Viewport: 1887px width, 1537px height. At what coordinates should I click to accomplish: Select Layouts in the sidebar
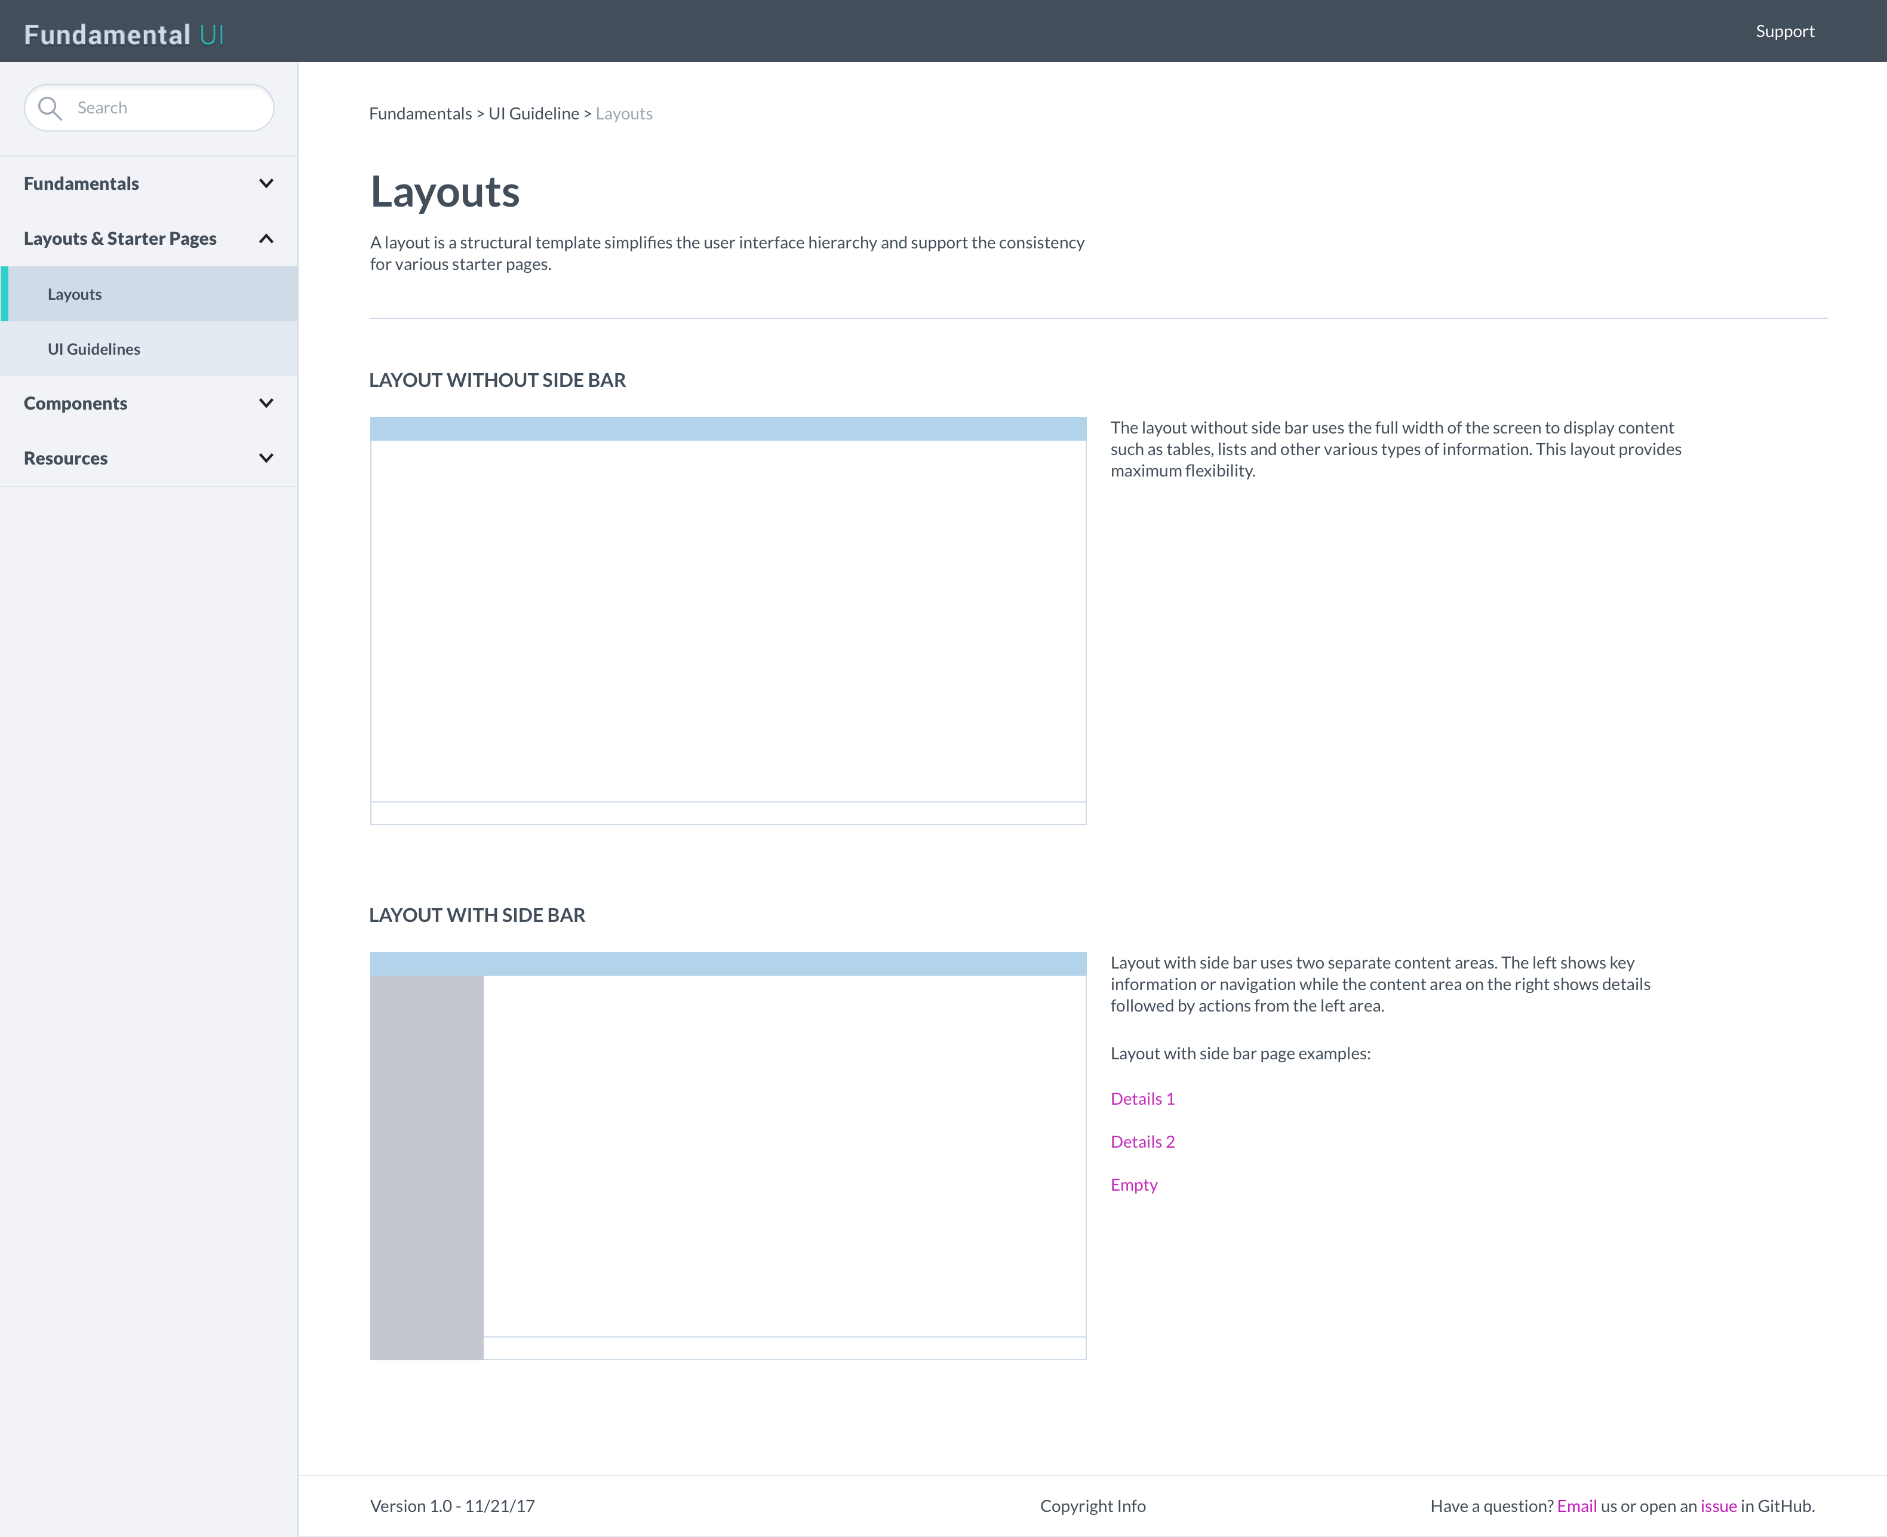(x=75, y=294)
